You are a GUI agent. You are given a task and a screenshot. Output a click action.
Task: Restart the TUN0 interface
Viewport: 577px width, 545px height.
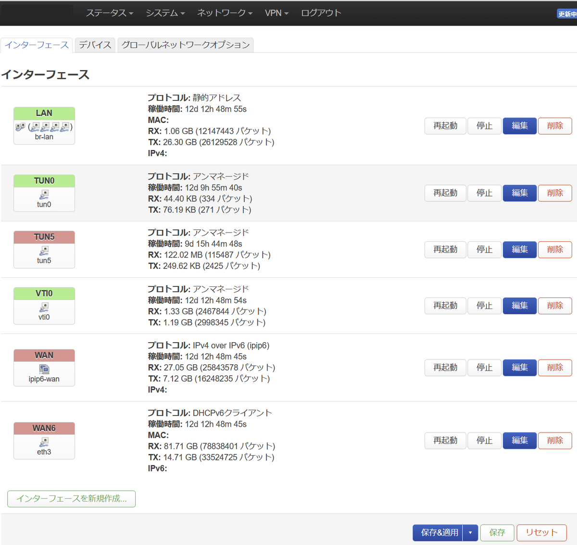(x=445, y=193)
